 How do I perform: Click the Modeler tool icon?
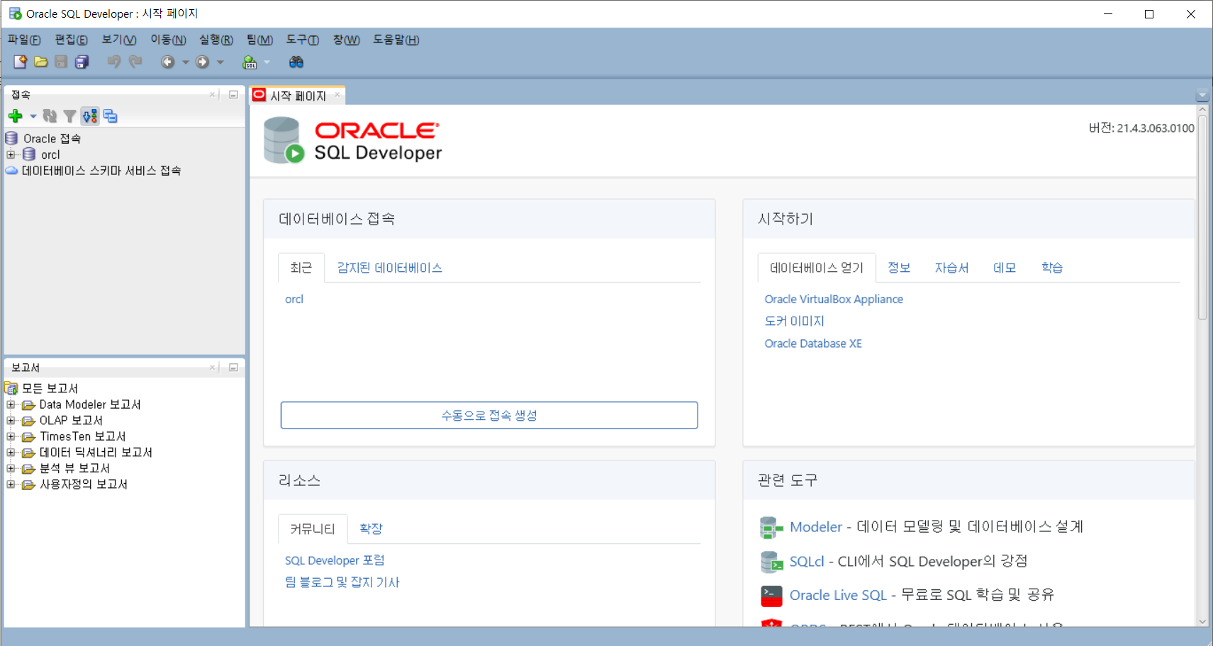[x=771, y=527]
